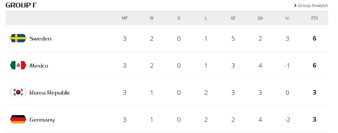338x133 pixels.
Task: Click the Mexico flag icon
Action: pos(18,65)
